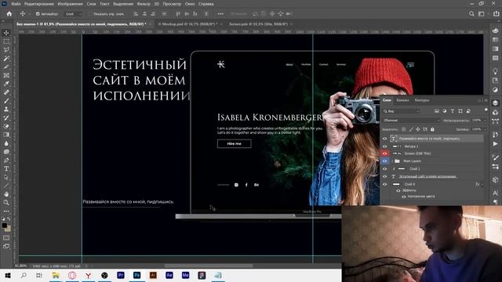Open the Обычные blending mode dropdown

pyautogui.click(x=411, y=120)
